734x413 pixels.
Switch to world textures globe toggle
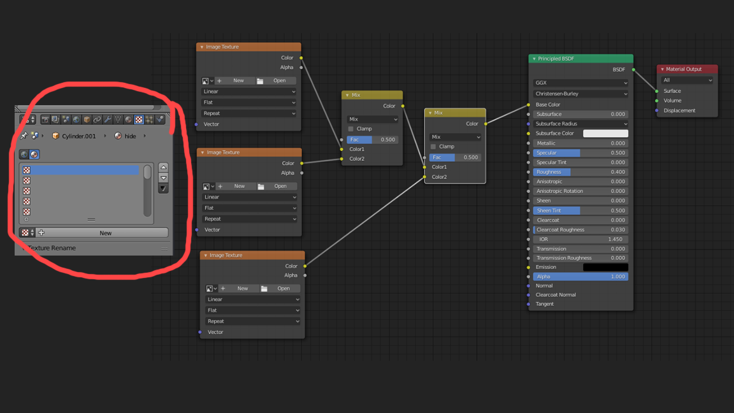pos(24,154)
